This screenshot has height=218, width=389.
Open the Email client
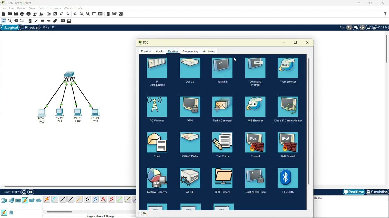[x=157, y=142]
